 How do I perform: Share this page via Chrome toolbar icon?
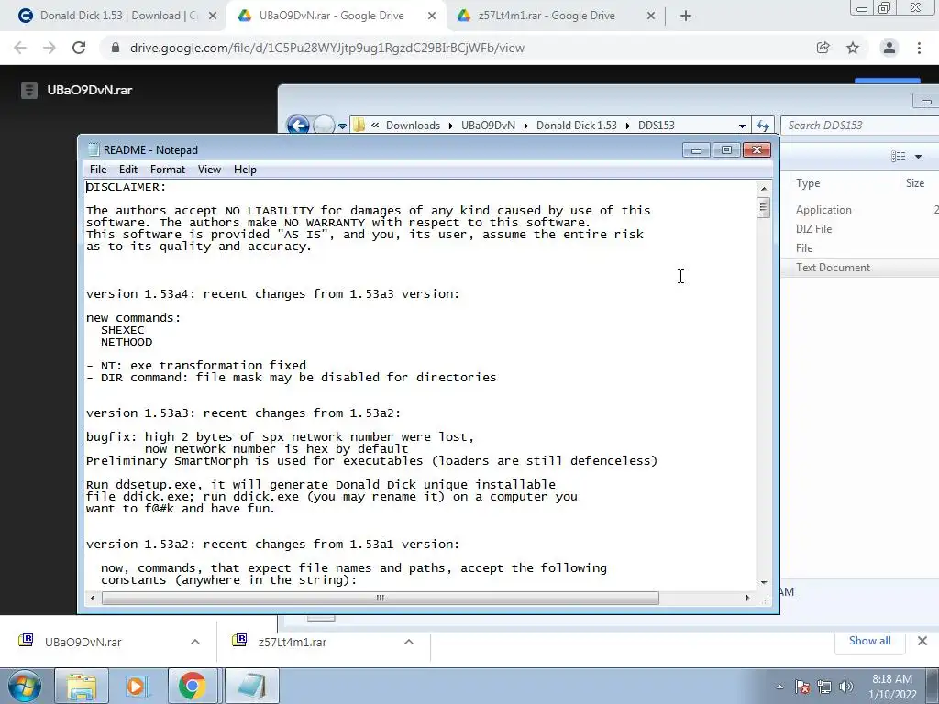823,48
